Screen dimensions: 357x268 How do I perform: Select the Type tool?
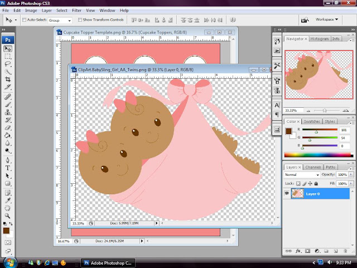[x=8, y=168]
